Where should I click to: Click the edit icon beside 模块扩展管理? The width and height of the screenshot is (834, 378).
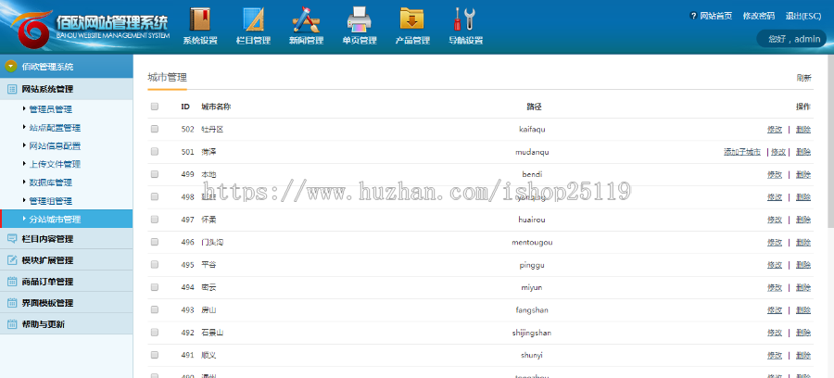(x=12, y=260)
